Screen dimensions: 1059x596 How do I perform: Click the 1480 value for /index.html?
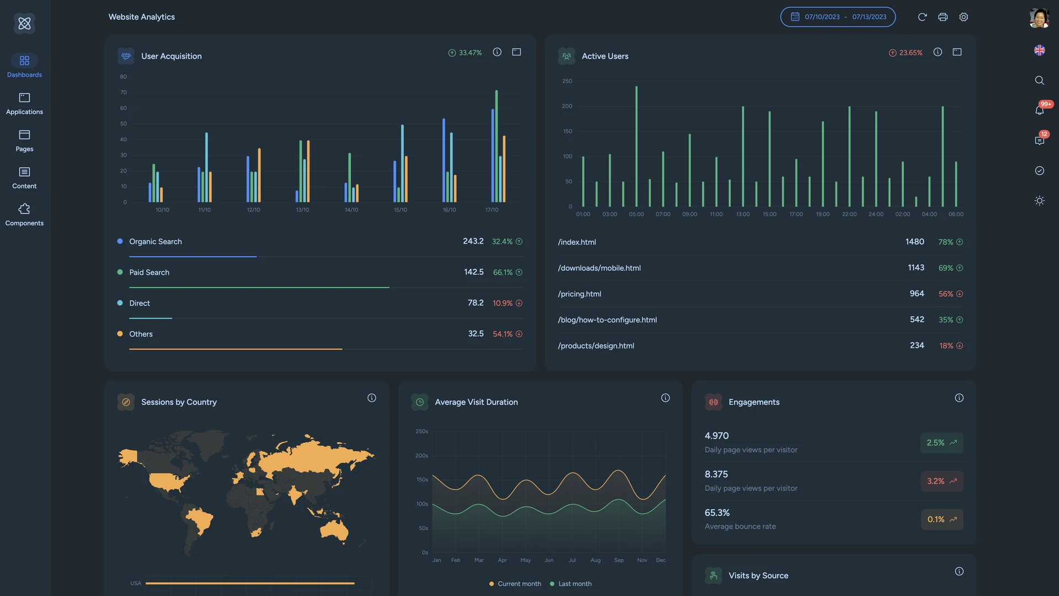[x=914, y=242]
